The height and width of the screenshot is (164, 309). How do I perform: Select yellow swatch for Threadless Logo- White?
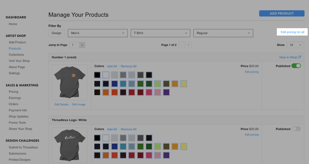pyautogui.click(x=184, y=146)
